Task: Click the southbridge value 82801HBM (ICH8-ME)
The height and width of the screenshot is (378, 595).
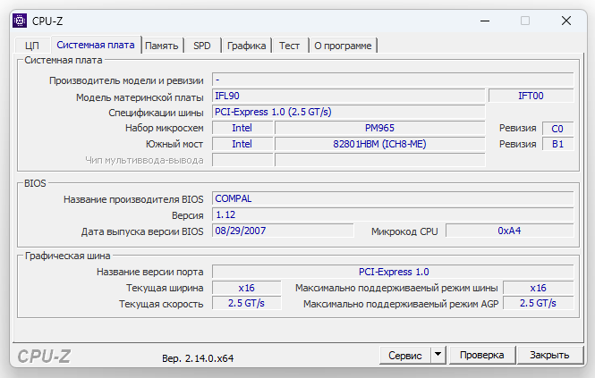Action: click(380, 144)
